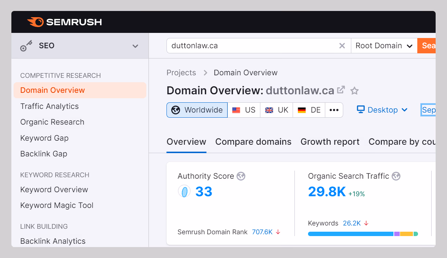Select the DE database
447x258 pixels.
point(309,110)
